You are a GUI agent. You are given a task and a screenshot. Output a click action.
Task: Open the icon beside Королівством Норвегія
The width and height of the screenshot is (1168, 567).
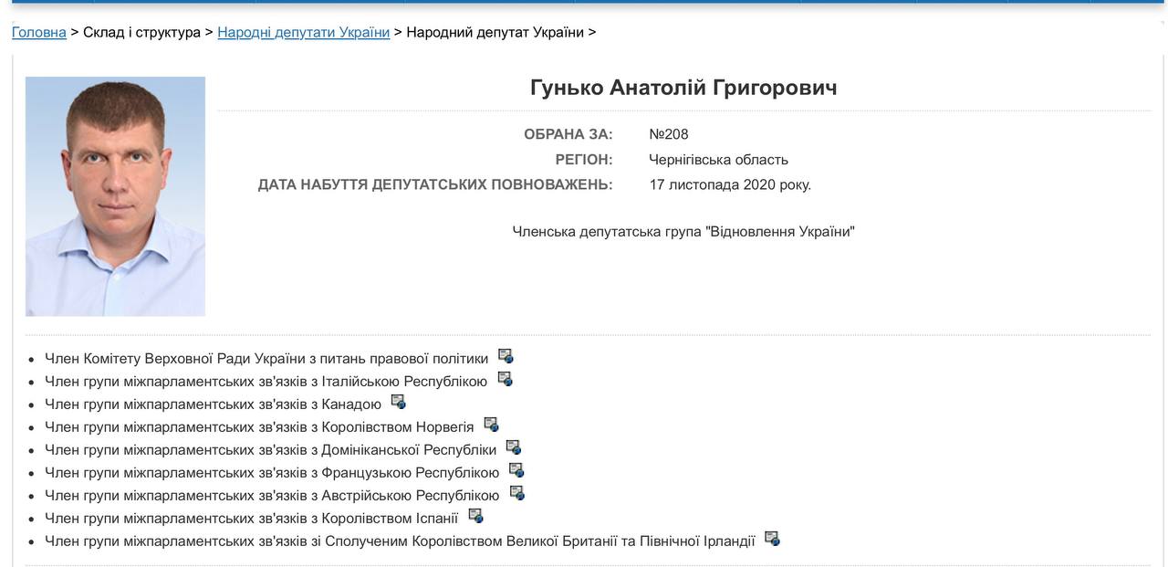click(491, 425)
